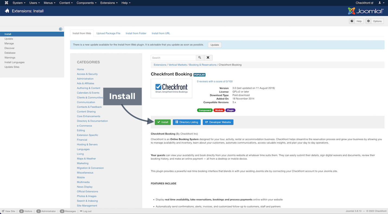Open the Extensions dropdown menu
The image size is (388, 214).
[x=109, y=3]
